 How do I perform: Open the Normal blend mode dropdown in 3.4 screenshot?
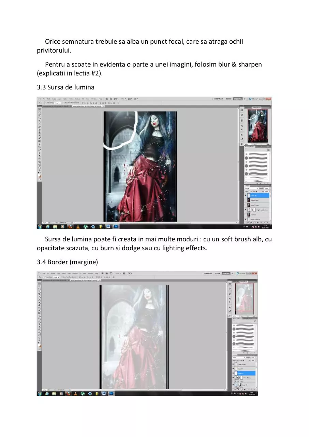[x=239, y=358]
